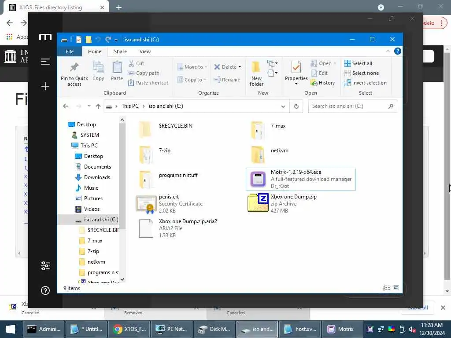
Task: Switch to large icons view layout icon
Action: click(x=396, y=288)
